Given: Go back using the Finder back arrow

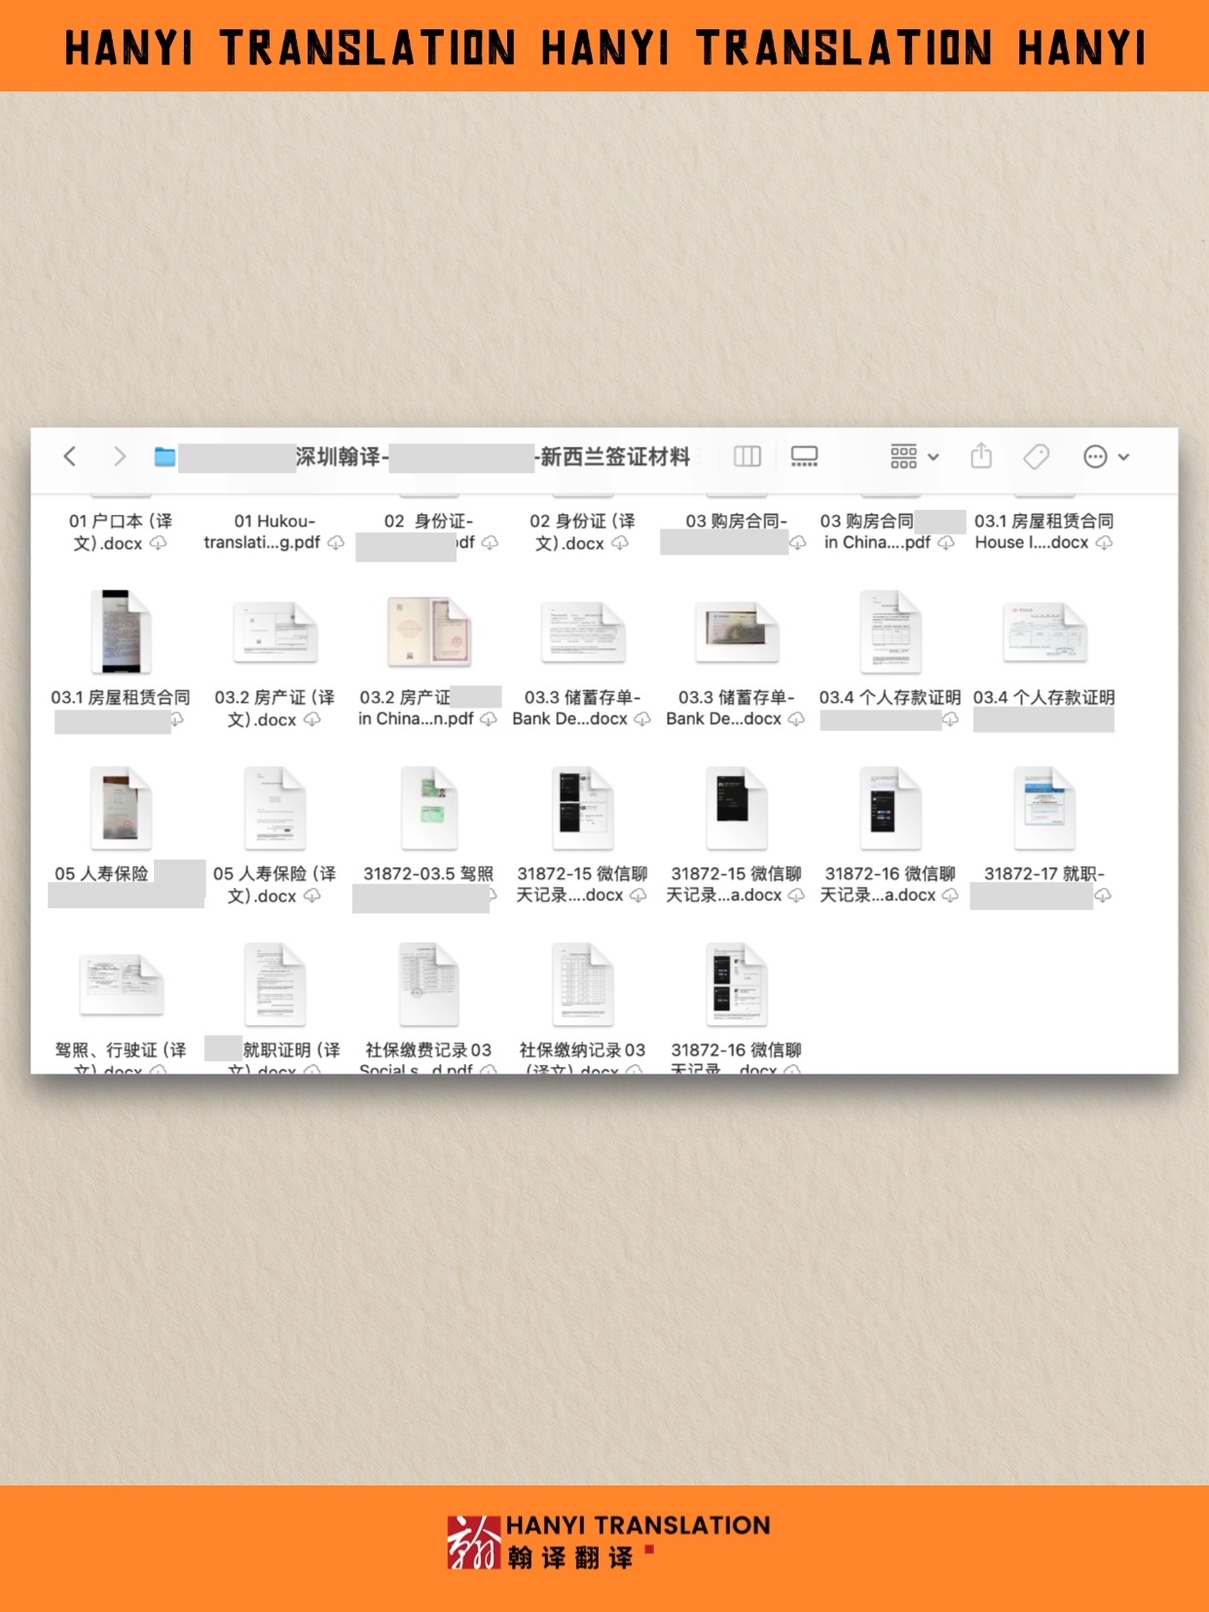Looking at the screenshot, I should tap(70, 456).
